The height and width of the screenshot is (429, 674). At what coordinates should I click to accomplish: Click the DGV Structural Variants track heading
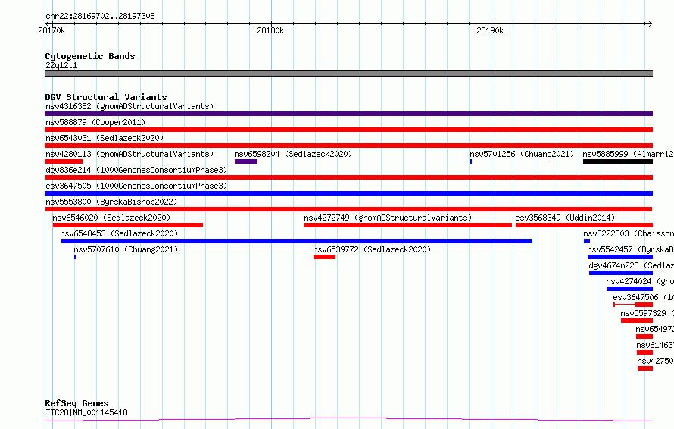tap(106, 97)
